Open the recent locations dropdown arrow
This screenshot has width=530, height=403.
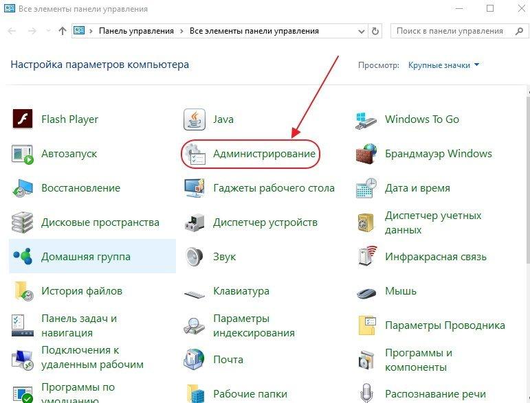48,31
